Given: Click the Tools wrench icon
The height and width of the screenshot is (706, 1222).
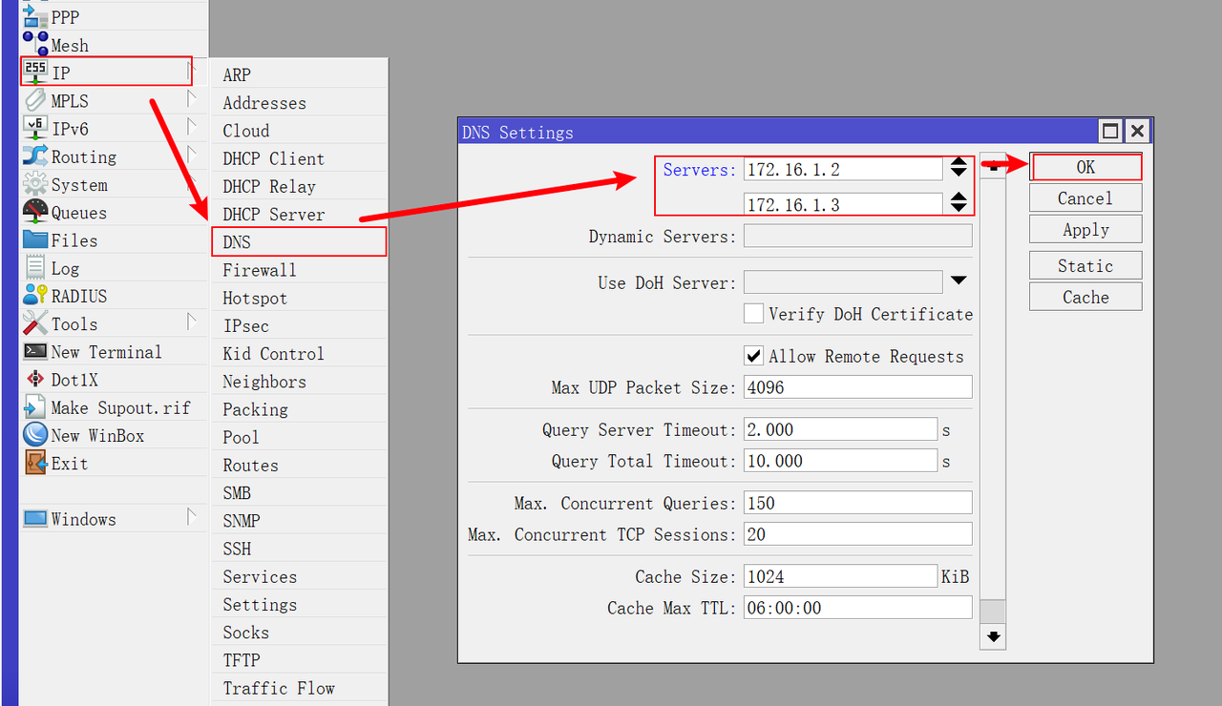Looking at the screenshot, I should click(35, 322).
